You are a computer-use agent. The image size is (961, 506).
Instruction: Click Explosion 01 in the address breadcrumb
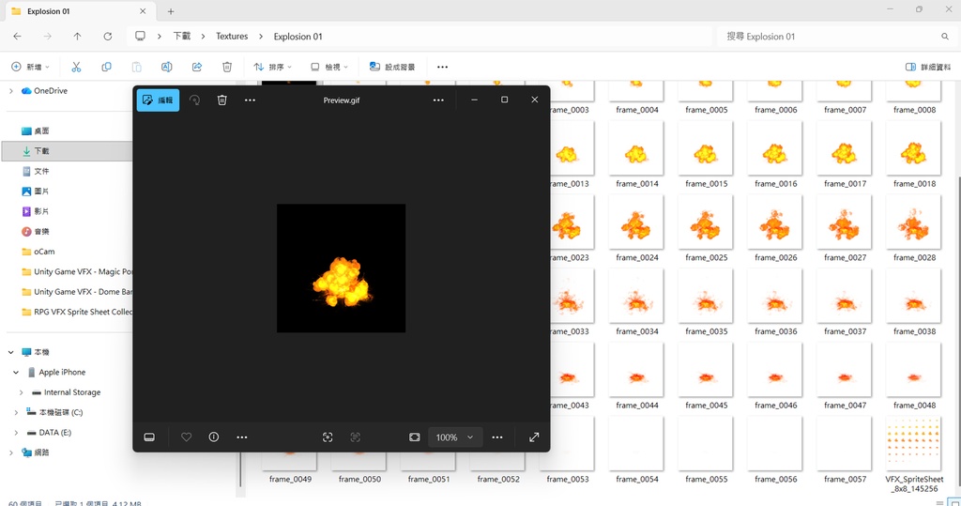pos(297,37)
